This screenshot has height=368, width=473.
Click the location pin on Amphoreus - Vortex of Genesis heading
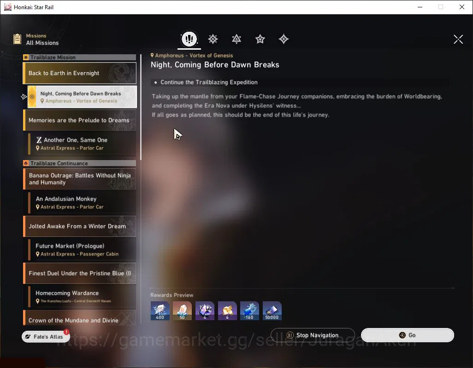point(152,55)
